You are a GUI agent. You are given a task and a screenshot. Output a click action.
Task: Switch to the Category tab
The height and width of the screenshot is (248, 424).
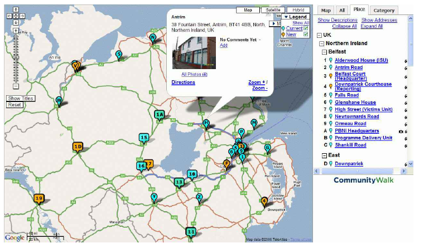pos(384,10)
